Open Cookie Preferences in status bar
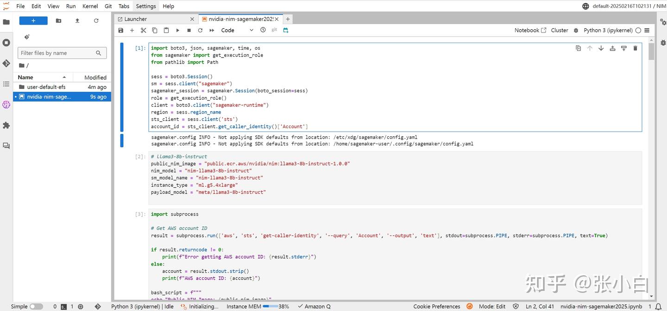Screen dimensions: 667x311 point(437,306)
